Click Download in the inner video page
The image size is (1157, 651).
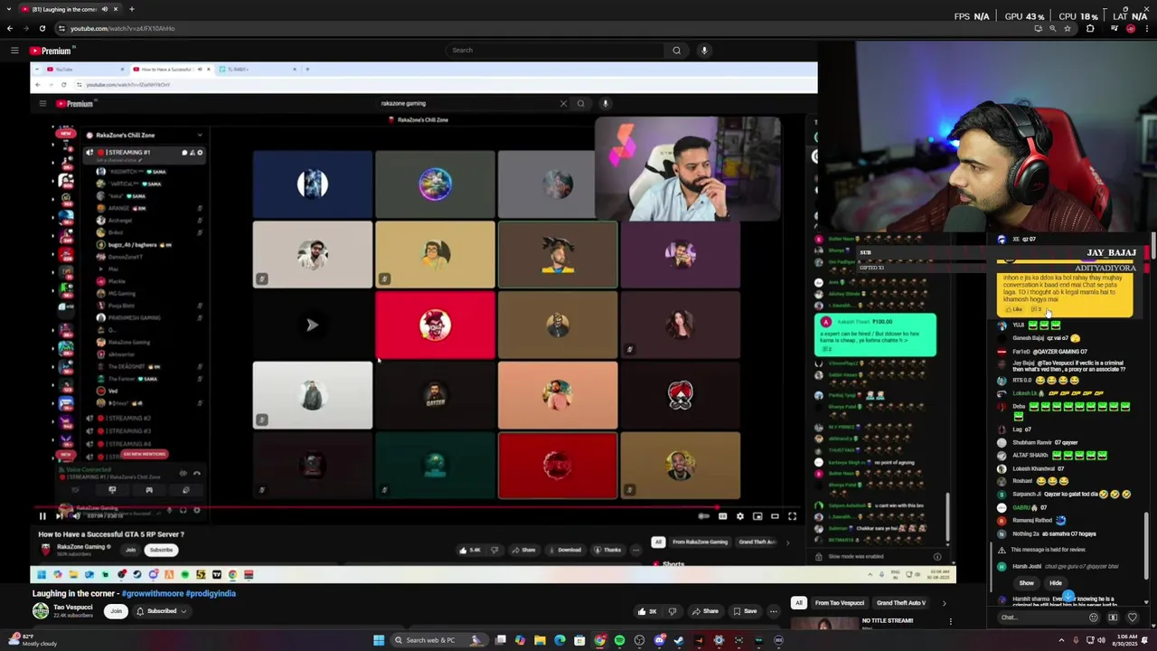pos(565,550)
